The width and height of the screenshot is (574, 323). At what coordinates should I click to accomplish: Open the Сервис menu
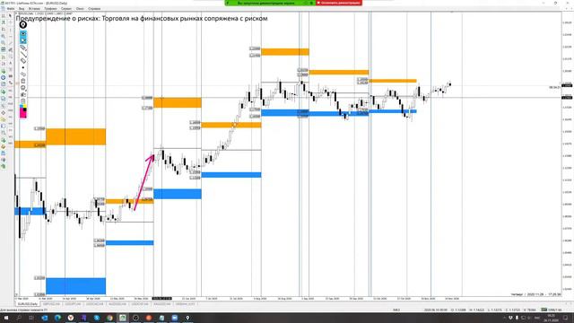click(66, 8)
